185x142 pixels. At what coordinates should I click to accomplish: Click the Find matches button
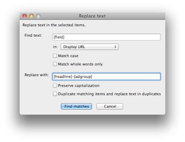[76, 106]
